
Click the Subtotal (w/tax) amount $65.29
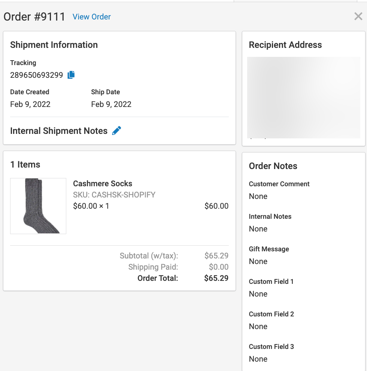tap(216, 255)
